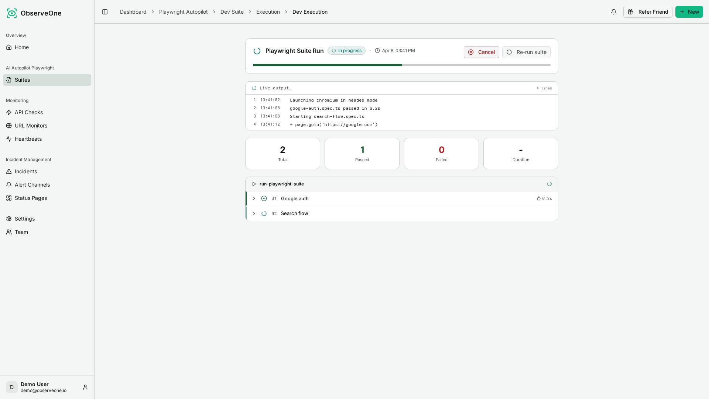Open the user profile icon near Demo User
The image size is (709, 399).
click(x=85, y=387)
